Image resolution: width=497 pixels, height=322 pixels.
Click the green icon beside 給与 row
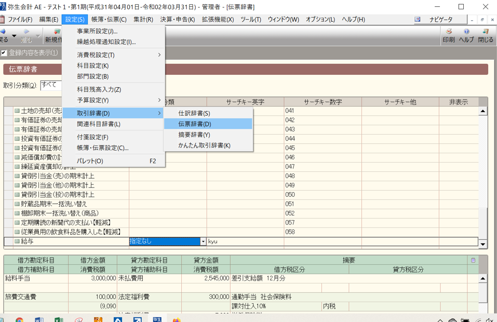[17, 242]
